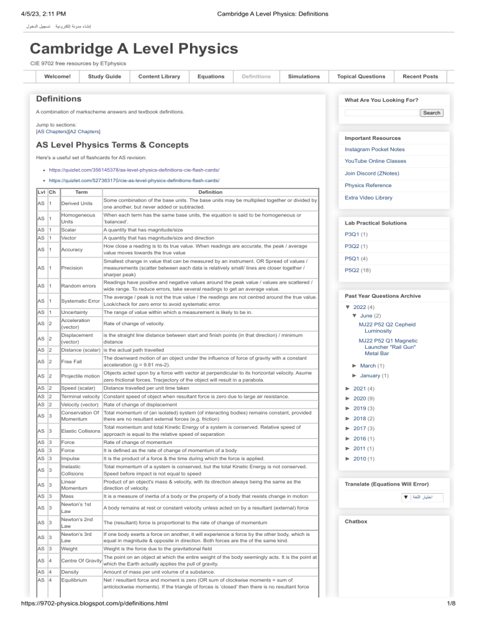Collapse the June archive triangle
This screenshot has width=477, height=618.
coord(355,316)
